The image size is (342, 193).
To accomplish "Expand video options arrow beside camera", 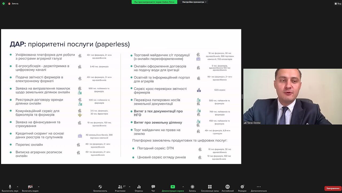I will pyautogui.click(x=38, y=187).
